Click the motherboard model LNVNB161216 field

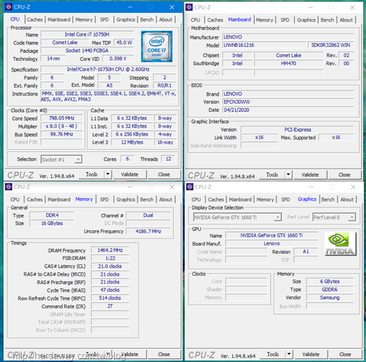tap(264, 45)
